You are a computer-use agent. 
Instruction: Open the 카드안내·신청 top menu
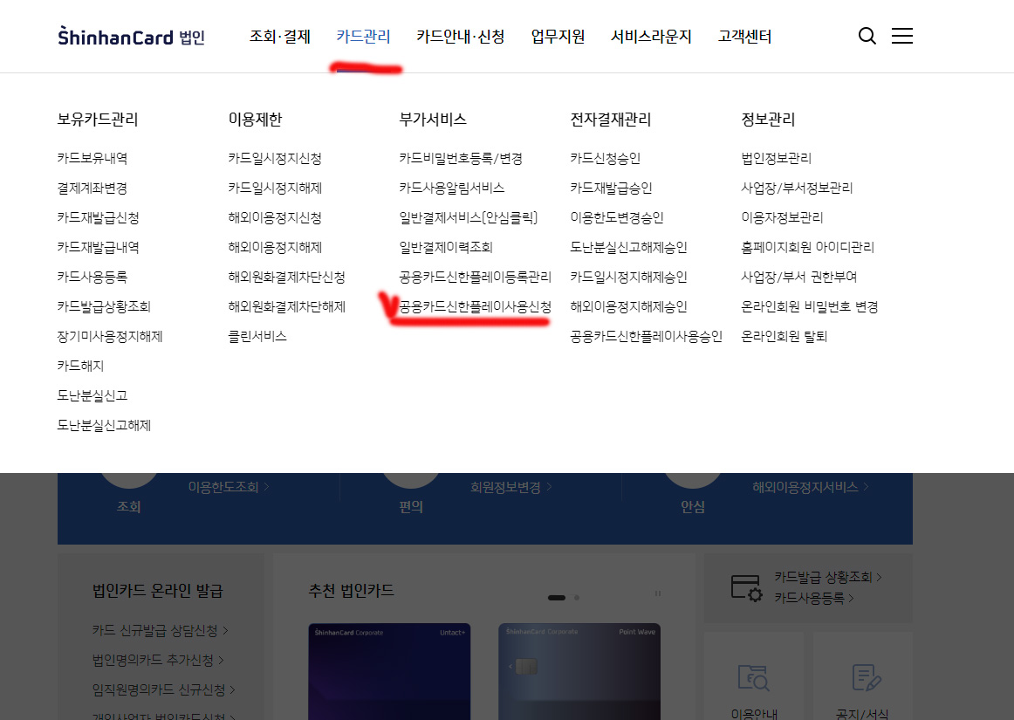click(461, 37)
